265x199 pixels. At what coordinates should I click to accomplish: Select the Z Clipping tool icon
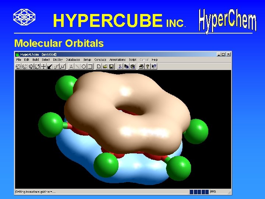coord(63,66)
